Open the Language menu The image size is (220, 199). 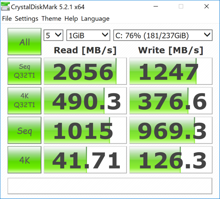click(95, 19)
